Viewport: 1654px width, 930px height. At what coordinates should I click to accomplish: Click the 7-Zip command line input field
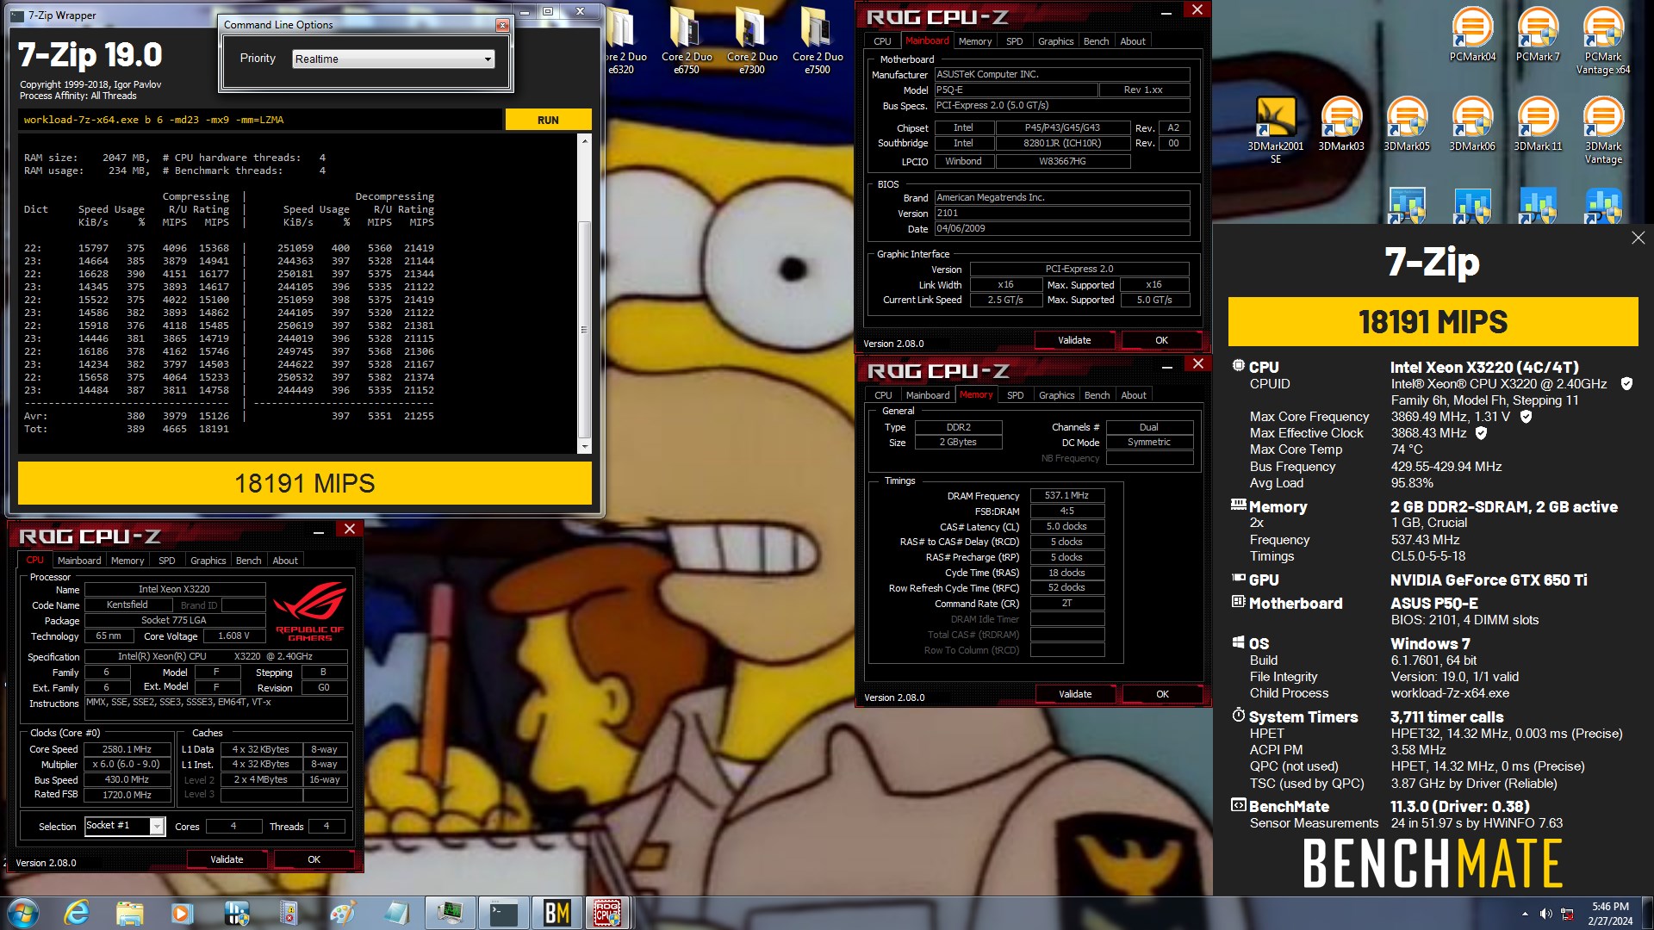tap(260, 120)
